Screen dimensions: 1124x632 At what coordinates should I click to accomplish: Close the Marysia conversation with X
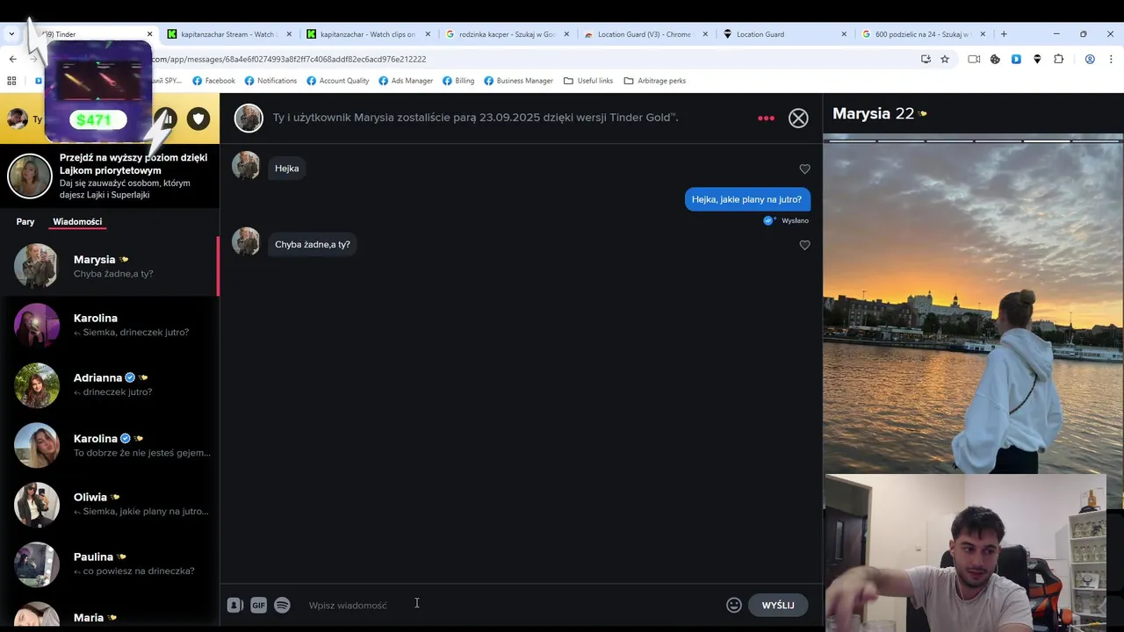(x=798, y=118)
